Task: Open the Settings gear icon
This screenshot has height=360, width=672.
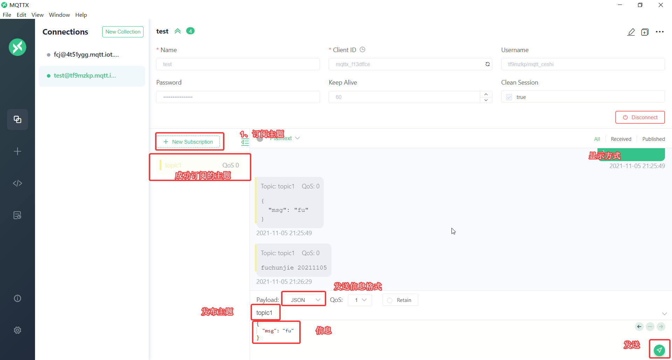Action: [17, 330]
